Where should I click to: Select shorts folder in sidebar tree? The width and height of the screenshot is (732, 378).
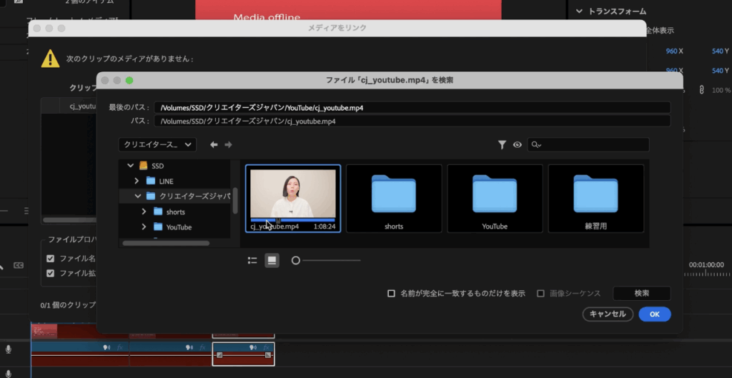[175, 212]
